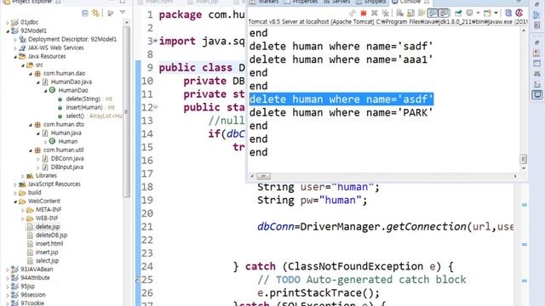The height and width of the screenshot is (306, 545).
Task: Clear the Console output
Action: tap(399, 14)
